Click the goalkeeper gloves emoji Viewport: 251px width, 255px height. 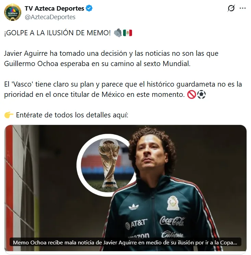pos(118,33)
